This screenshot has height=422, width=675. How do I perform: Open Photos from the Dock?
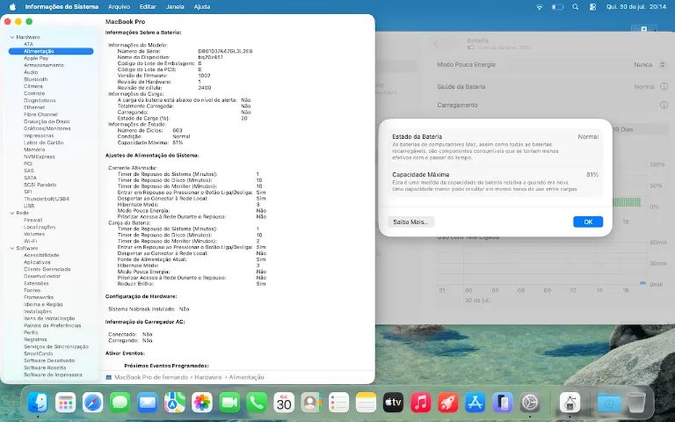[202, 403]
